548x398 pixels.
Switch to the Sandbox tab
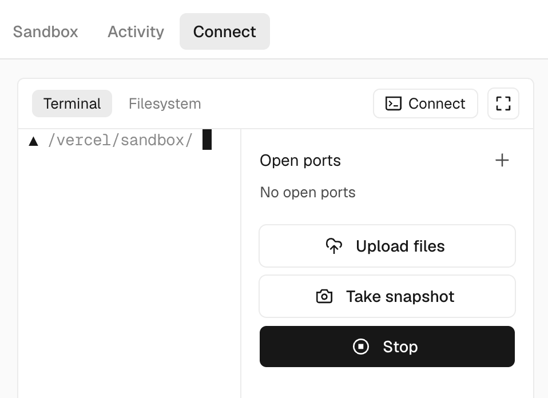(x=45, y=32)
